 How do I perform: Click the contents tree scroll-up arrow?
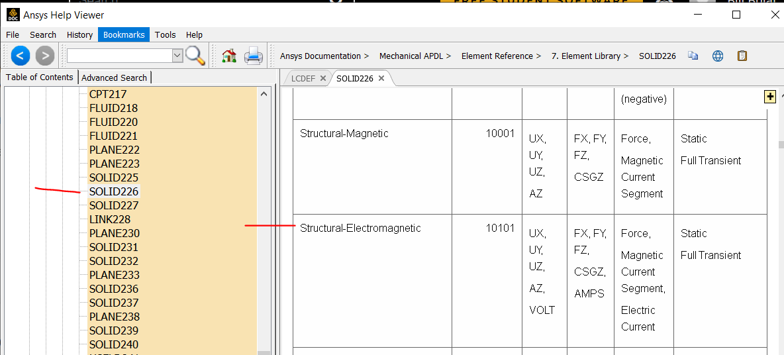pos(264,94)
